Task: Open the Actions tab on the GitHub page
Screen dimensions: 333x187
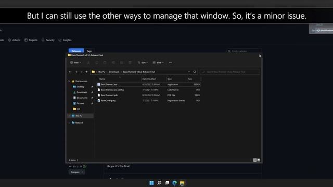Action: (14, 40)
